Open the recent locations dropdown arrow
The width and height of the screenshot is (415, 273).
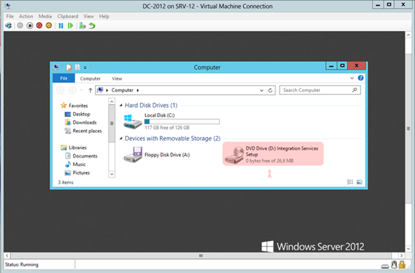pyautogui.click(x=82, y=90)
